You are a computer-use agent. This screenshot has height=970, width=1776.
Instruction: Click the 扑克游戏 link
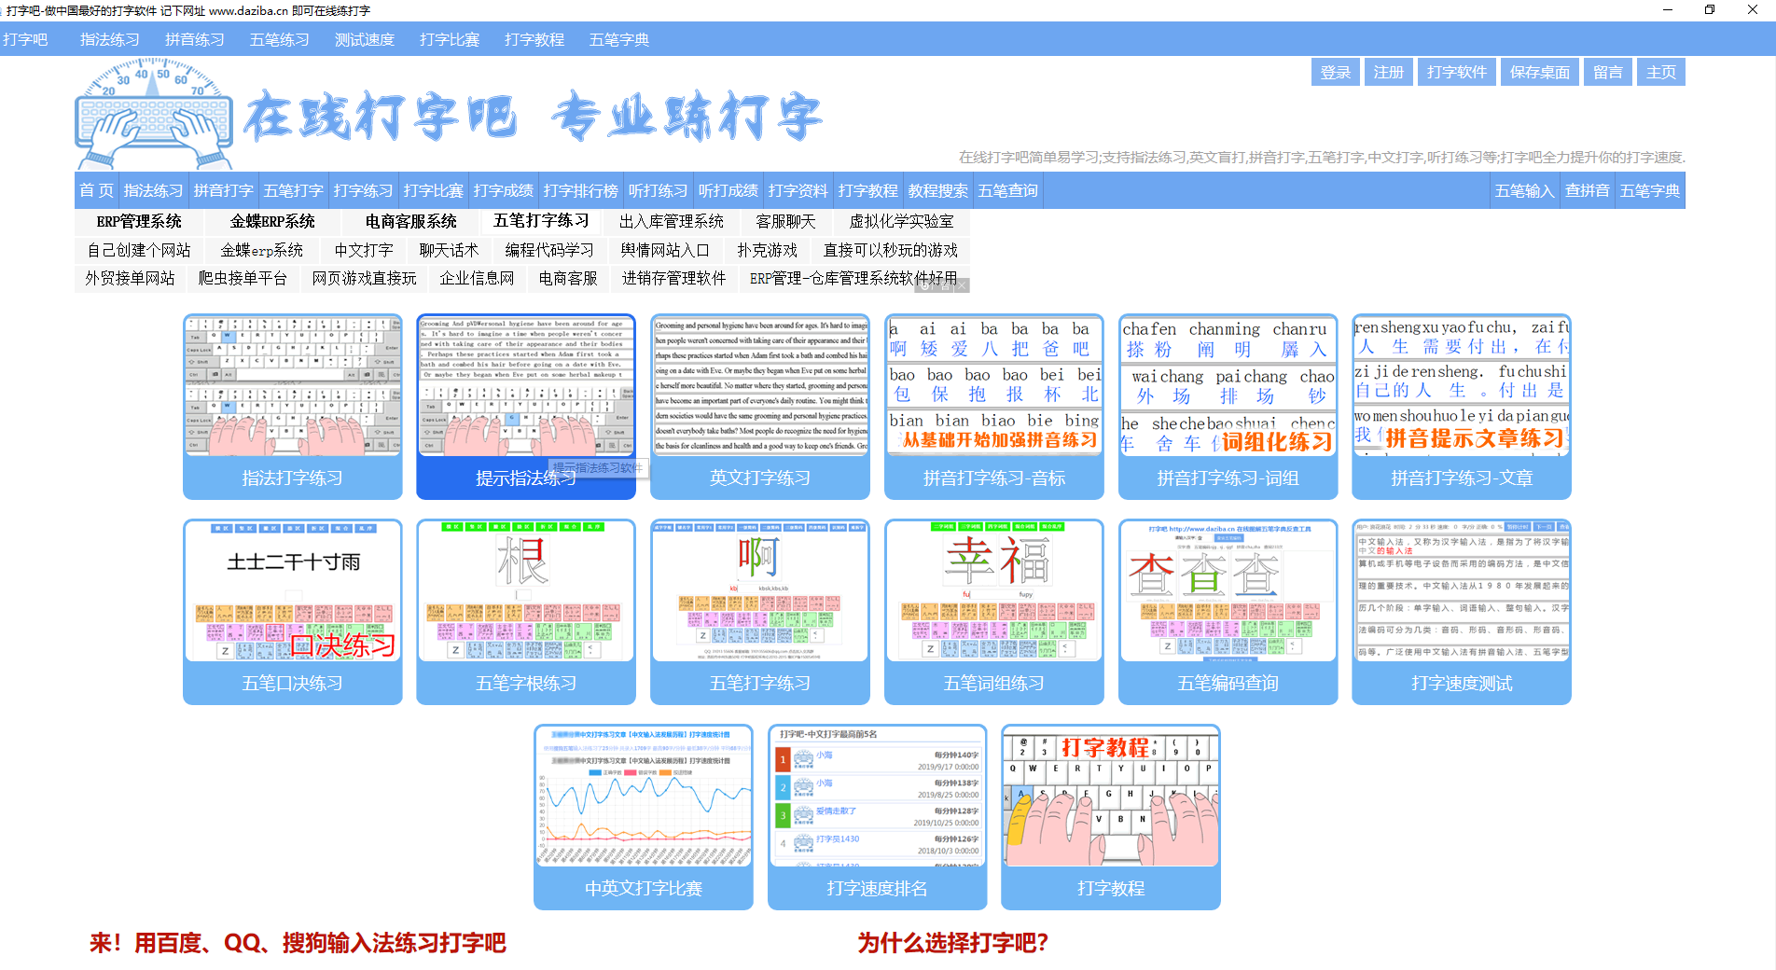click(767, 250)
